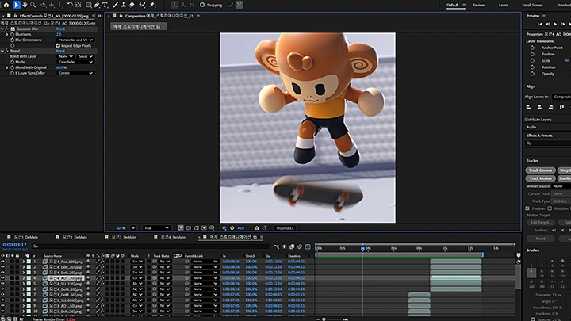Toggle the motion blur icon in timeline
This screenshot has height=321, width=571.
300,246
